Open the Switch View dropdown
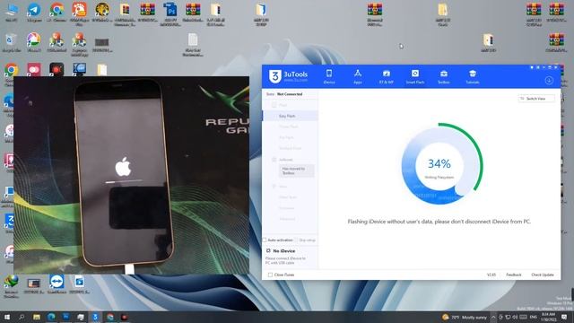This screenshot has height=323, width=574. (x=536, y=99)
